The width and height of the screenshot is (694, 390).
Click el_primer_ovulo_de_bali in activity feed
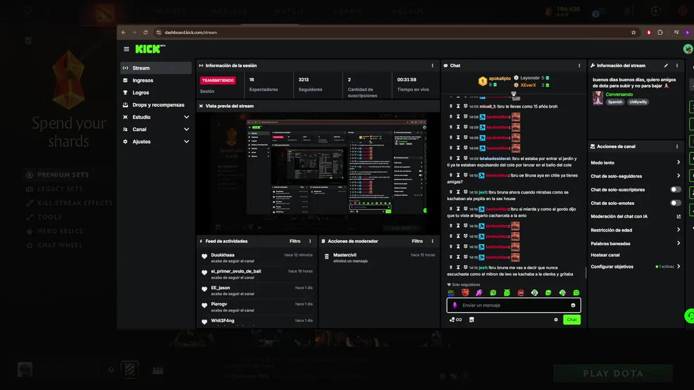tap(236, 271)
